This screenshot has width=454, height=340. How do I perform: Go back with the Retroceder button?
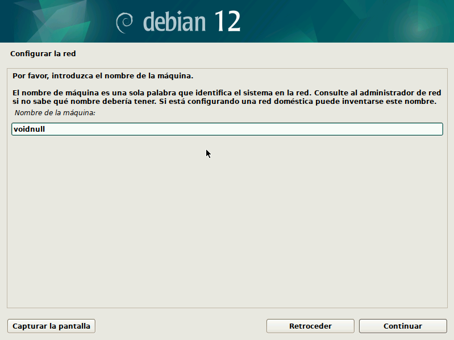pyautogui.click(x=310, y=326)
